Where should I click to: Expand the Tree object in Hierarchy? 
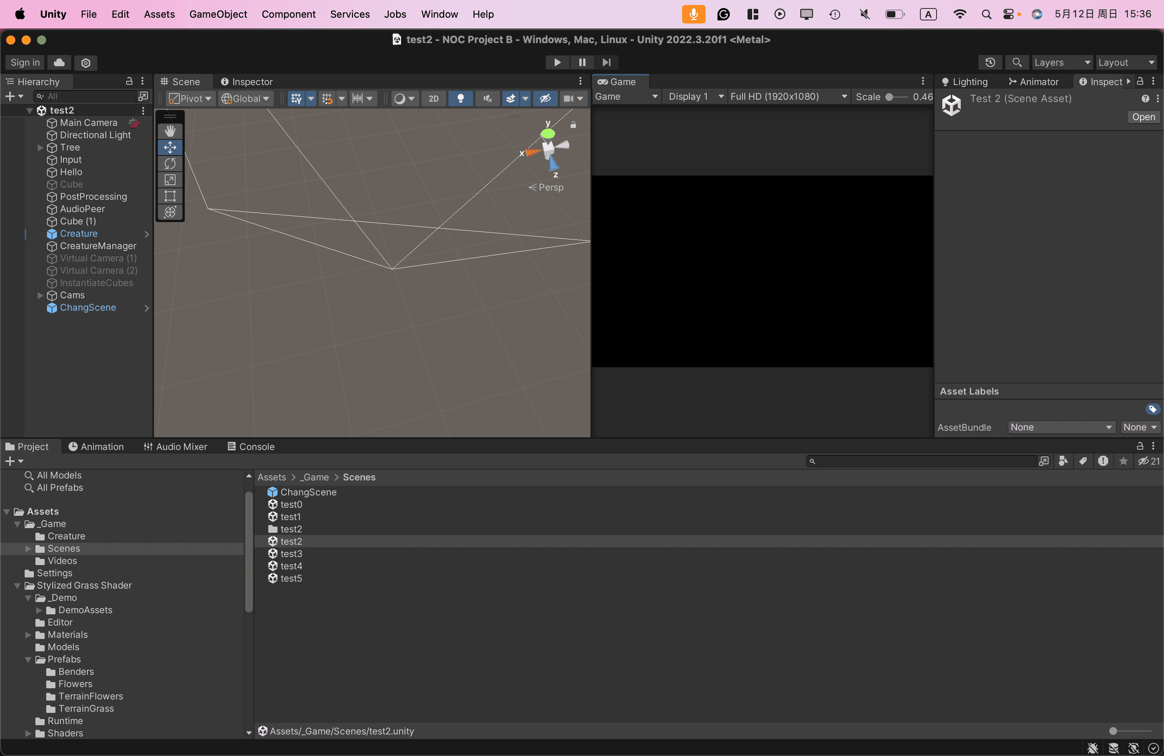(x=40, y=147)
